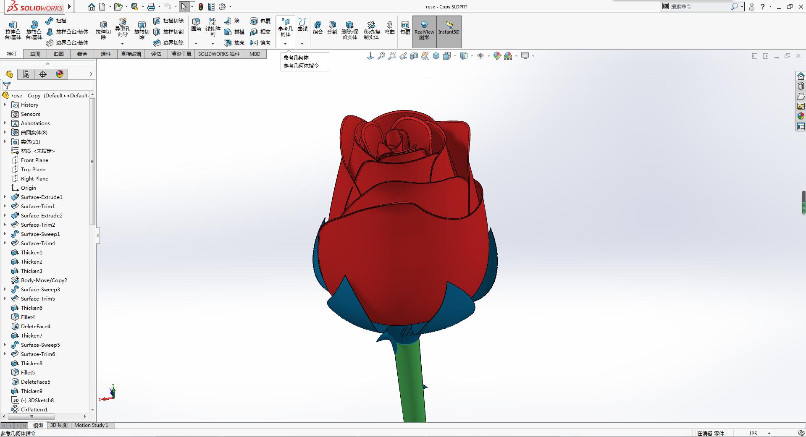
Task: Open the Reference Geometry dropdown arrow
Action: coord(285,44)
